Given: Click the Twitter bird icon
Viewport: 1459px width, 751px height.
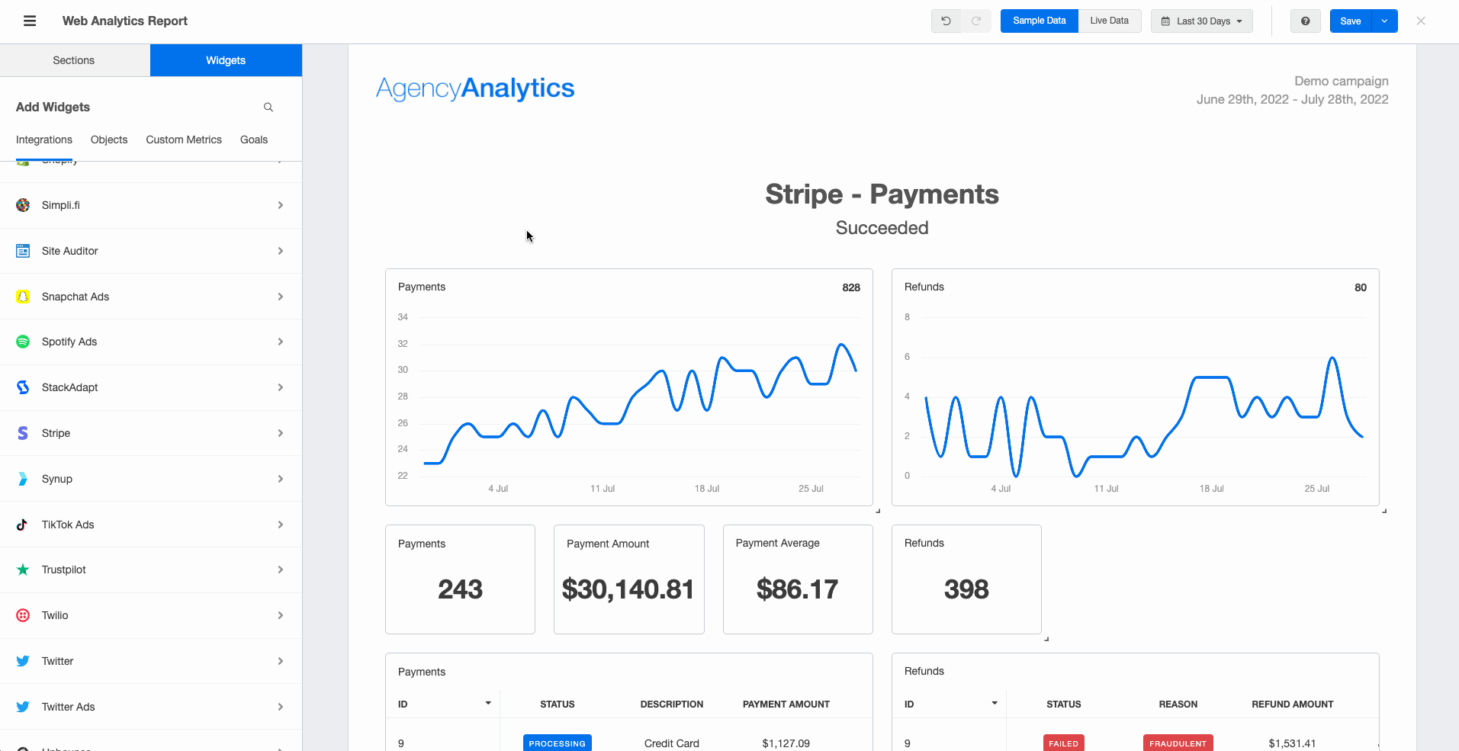Looking at the screenshot, I should (22, 660).
